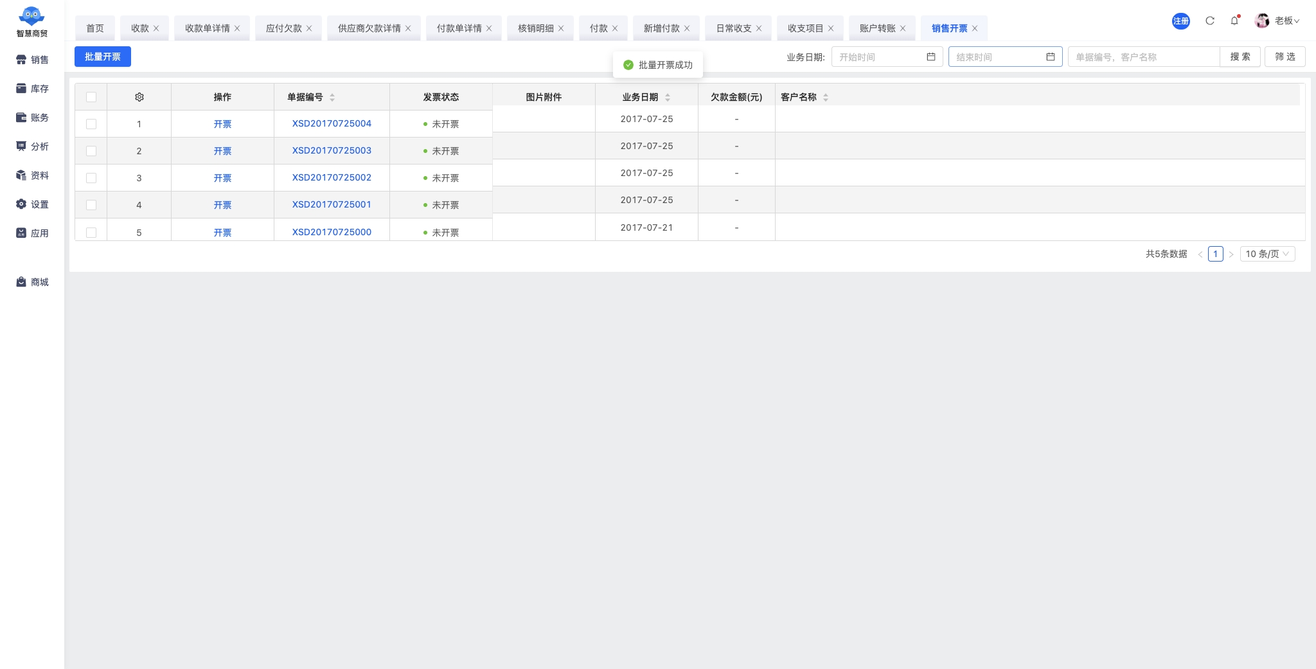Check the row for XSD20170725004

click(x=91, y=124)
